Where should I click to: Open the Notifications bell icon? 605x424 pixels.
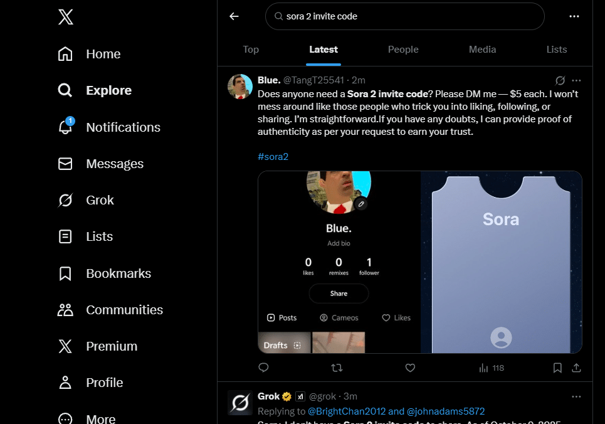(66, 126)
